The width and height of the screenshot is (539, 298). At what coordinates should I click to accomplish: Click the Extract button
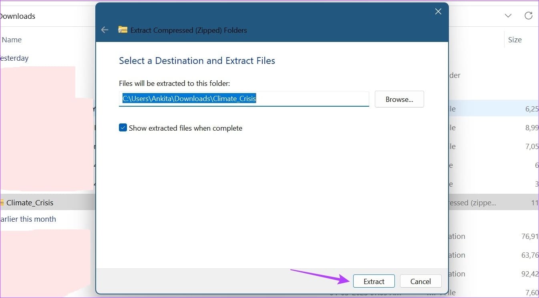pyautogui.click(x=374, y=281)
